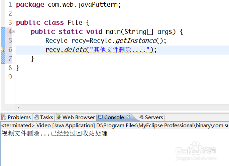Collapse the main method fold marker on line 4
The width and height of the screenshot is (229, 166).
pyautogui.click(x=14, y=31)
